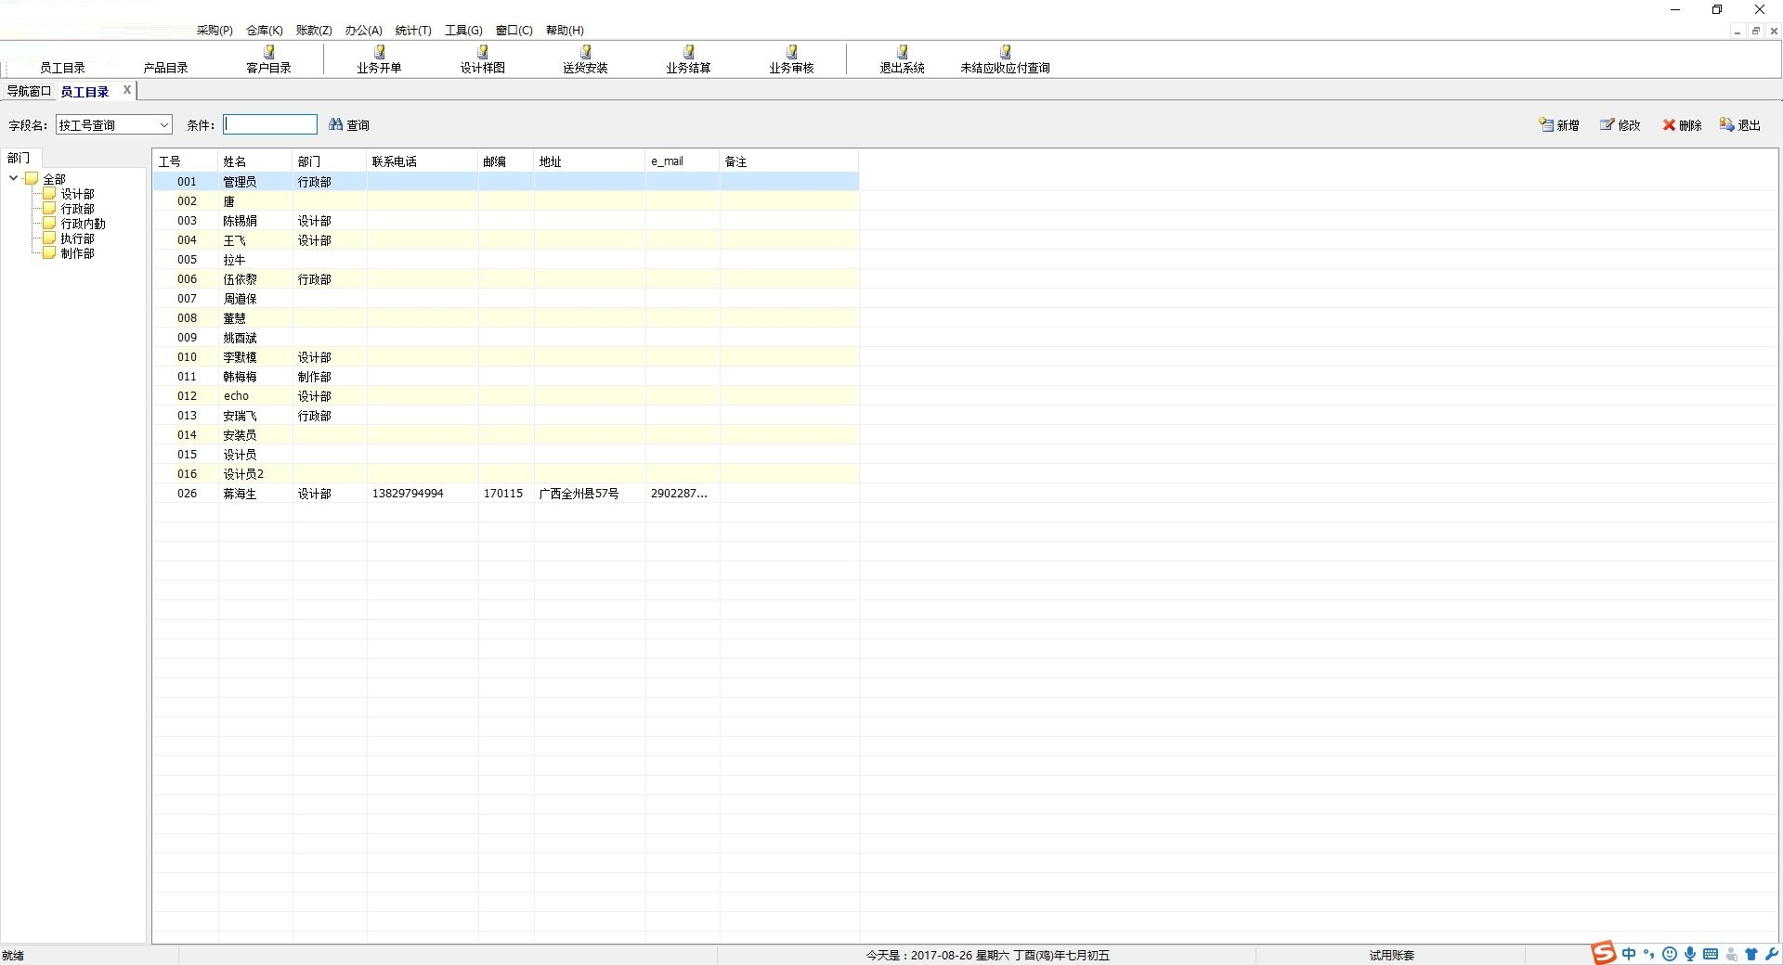
Task: Click the address cell 广西全州县57号
Action: (579, 494)
